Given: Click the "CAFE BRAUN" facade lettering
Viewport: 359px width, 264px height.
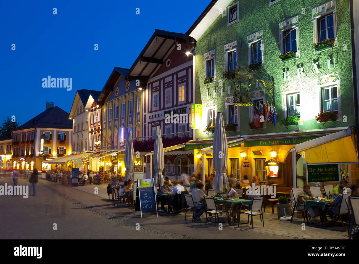Looking at the screenshot, I should pos(168,113).
